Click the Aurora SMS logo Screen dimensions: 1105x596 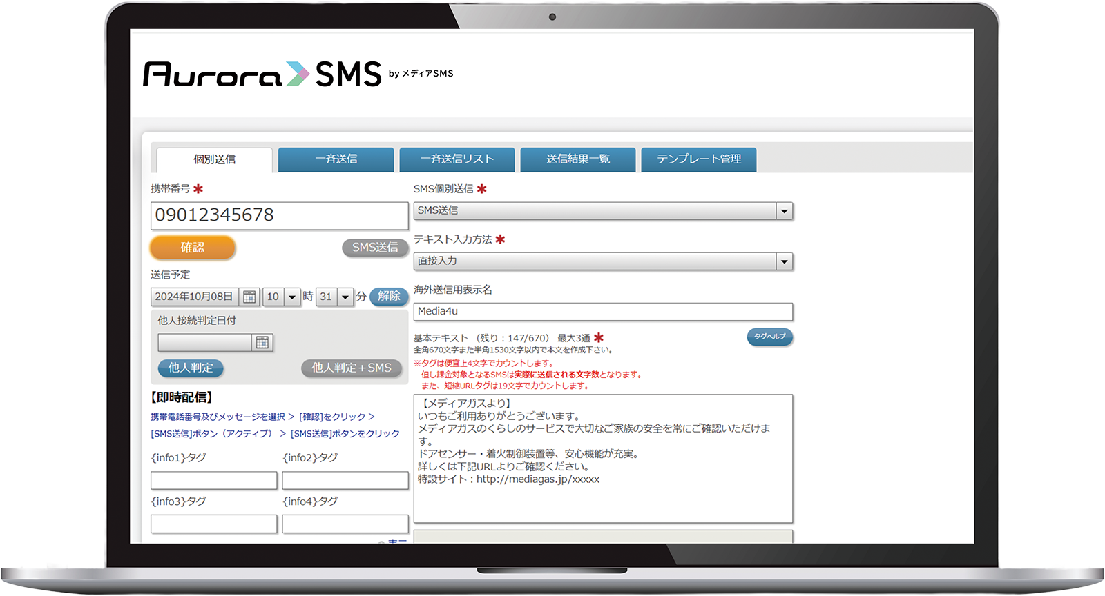click(298, 74)
